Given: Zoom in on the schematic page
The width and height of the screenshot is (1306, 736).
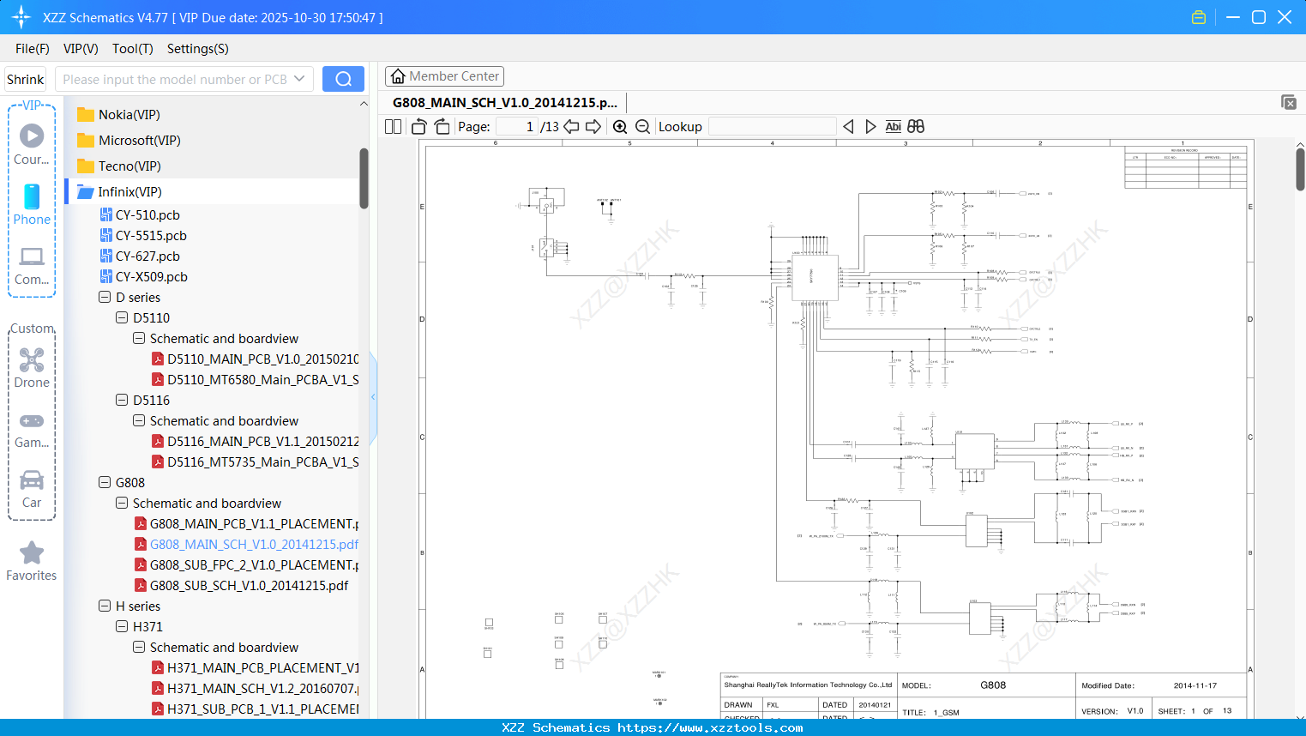Looking at the screenshot, I should 619,126.
